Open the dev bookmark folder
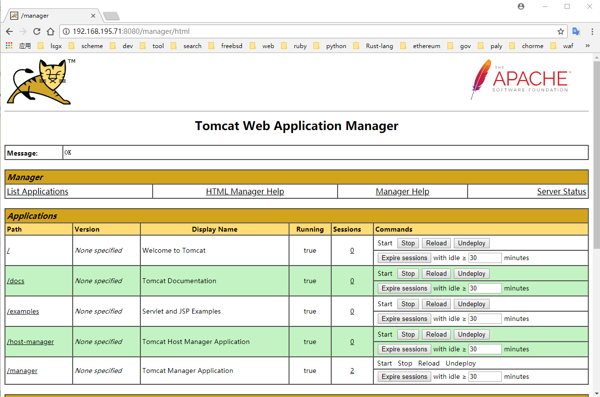Screen dimensions: 600x397 (x=122, y=46)
